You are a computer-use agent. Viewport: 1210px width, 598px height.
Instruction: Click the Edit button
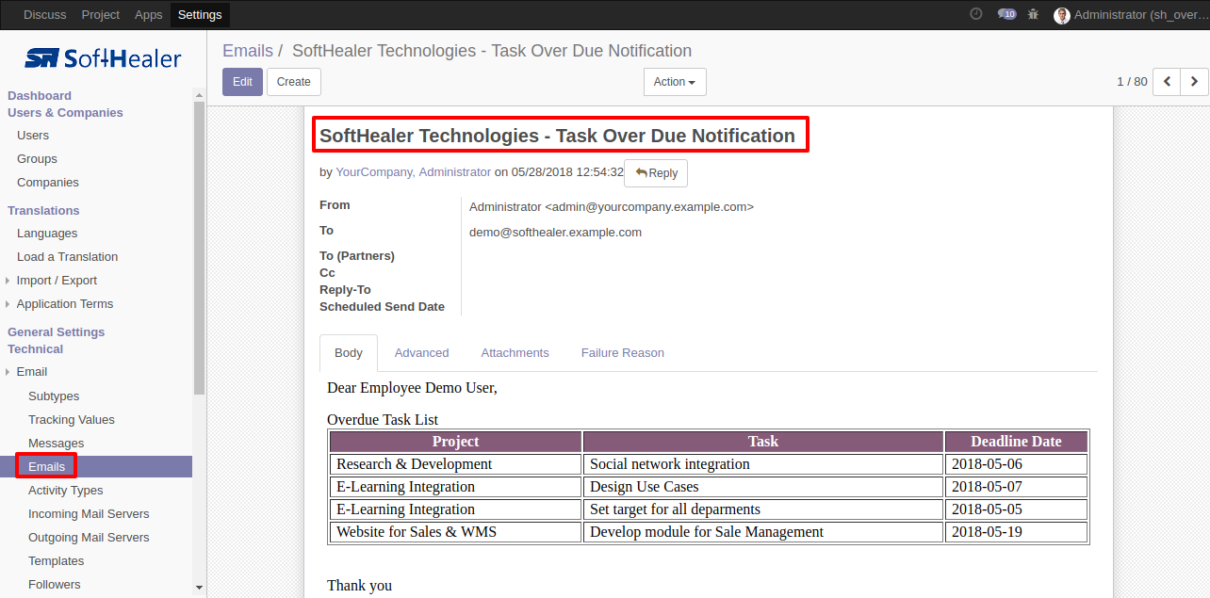[x=242, y=82]
